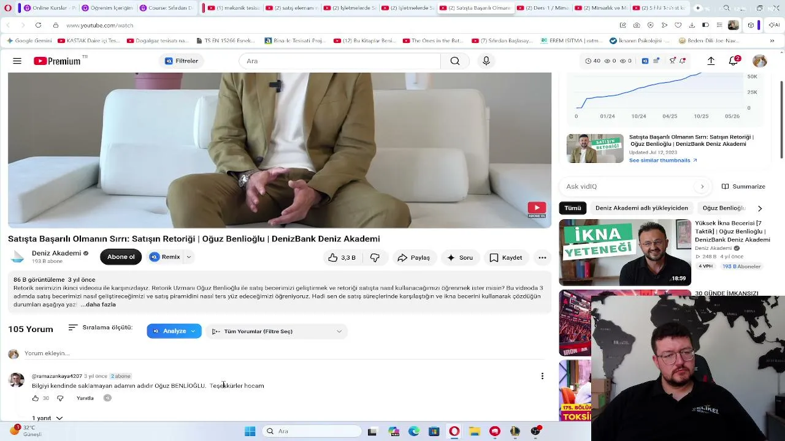The width and height of the screenshot is (785, 441).
Task: Subscribe with Abone ol button
Action: coord(121,257)
